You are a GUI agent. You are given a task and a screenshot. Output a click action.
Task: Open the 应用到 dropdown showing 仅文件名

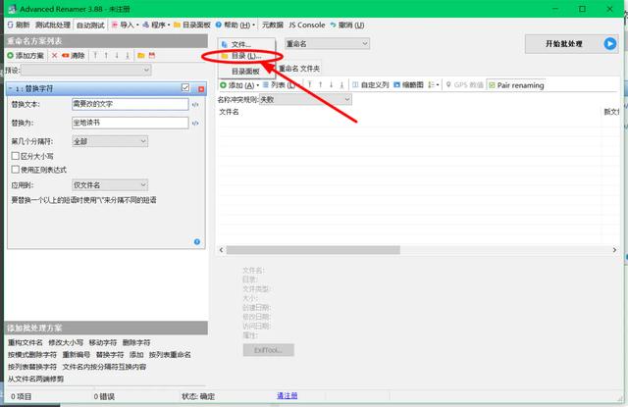pyautogui.click(x=110, y=185)
